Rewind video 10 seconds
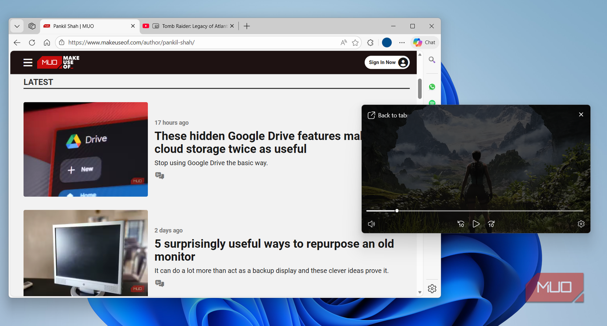607x326 pixels. (x=461, y=224)
